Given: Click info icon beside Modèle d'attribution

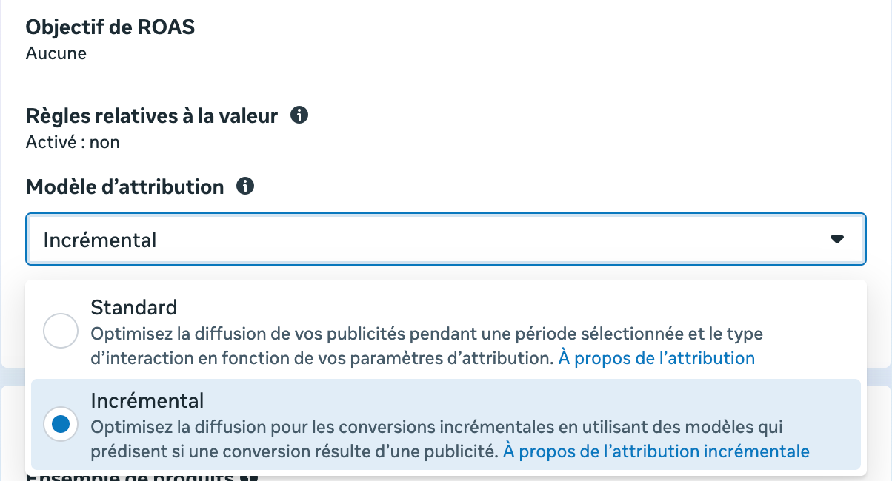Looking at the screenshot, I should pos(245,186).
